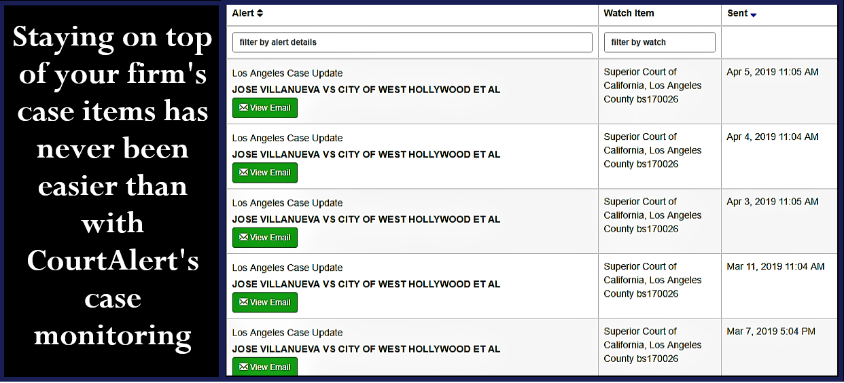Click the 'Mar 11, 2019 11:04 AM' sent date
This screenshot has width=844, height=383.
tap(775, 266)
